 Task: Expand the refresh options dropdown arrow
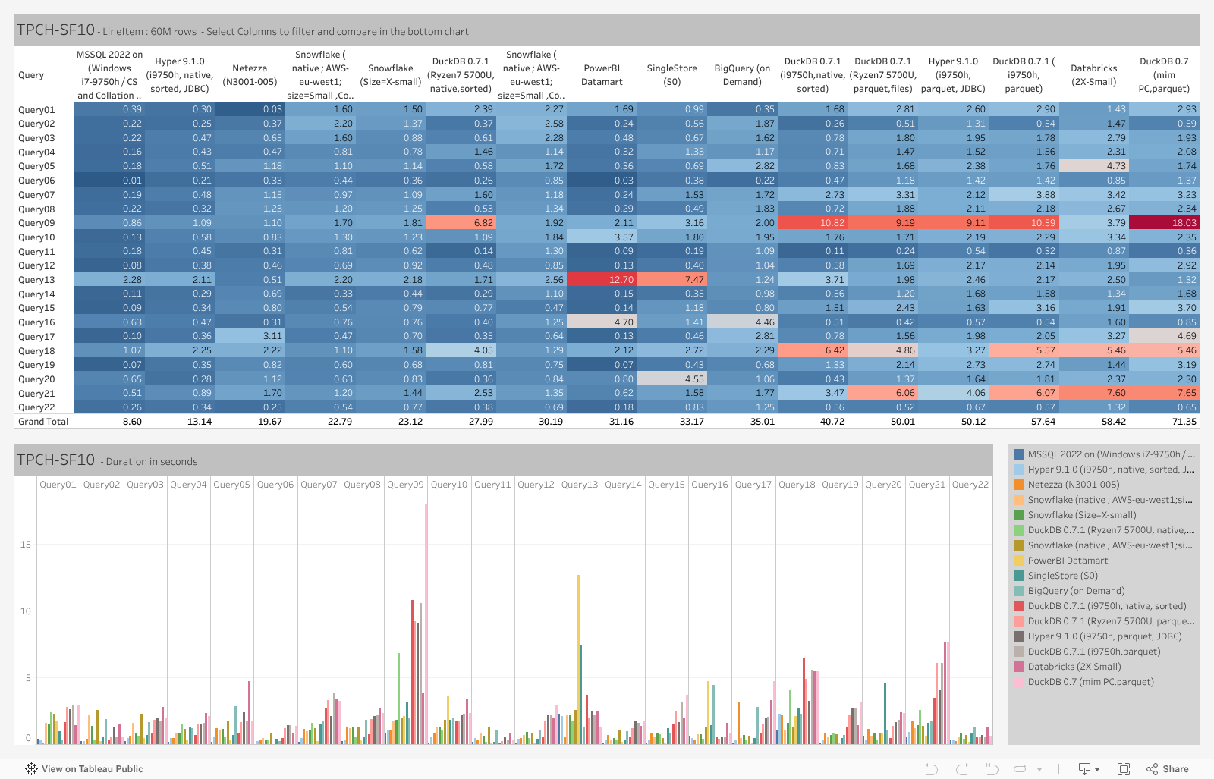point(1039,769)
